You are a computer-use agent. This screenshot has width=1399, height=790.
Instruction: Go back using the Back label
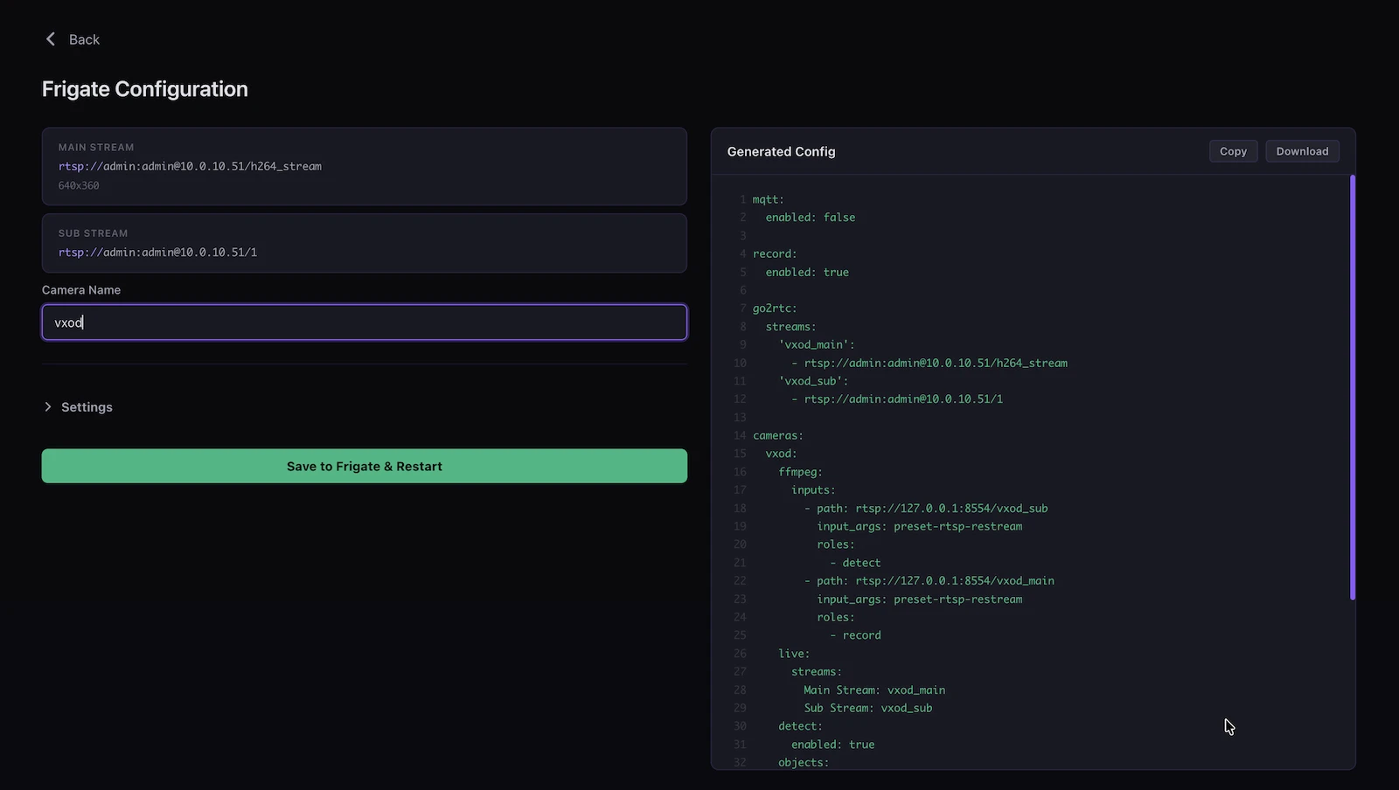(84, 39)
